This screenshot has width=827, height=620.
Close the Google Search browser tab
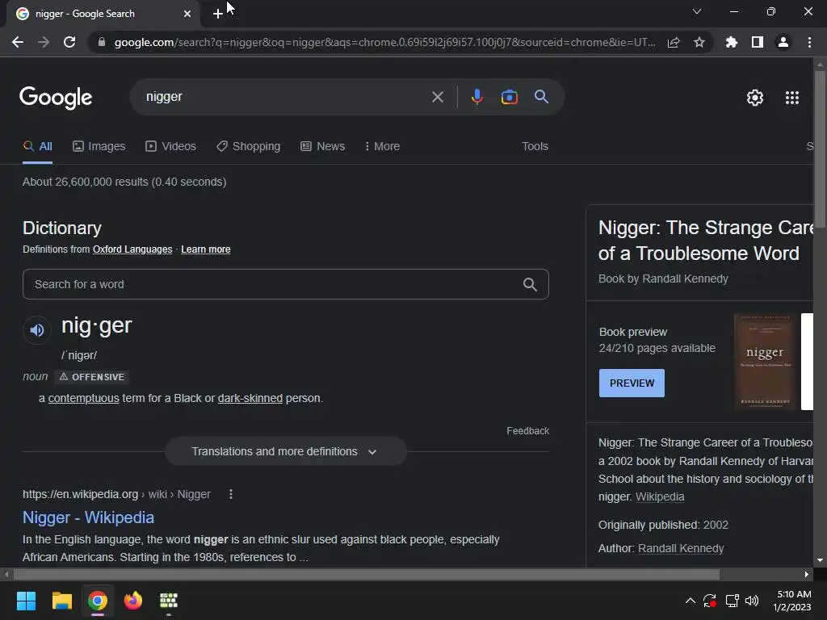187,15
